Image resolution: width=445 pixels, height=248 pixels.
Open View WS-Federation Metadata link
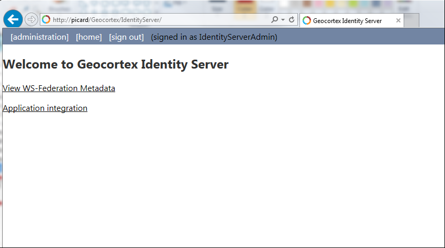[59, 88]
